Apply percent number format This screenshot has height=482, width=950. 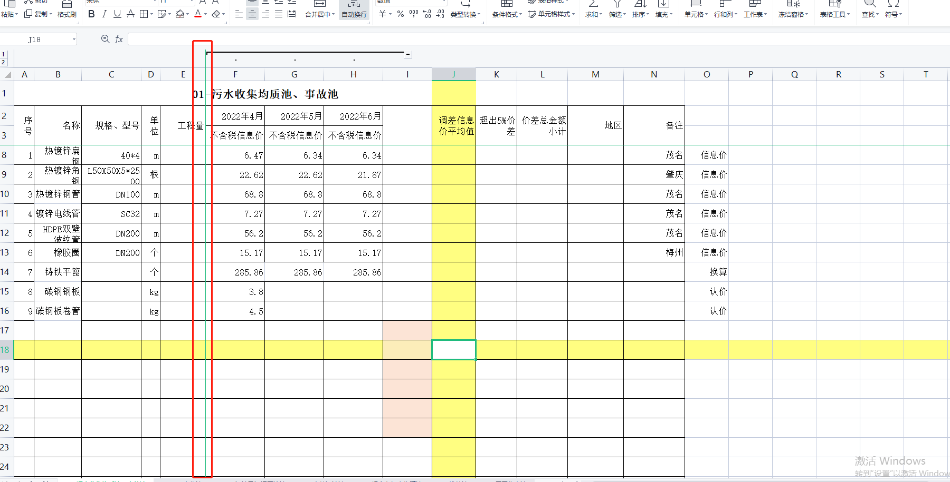tap(401, 14)
